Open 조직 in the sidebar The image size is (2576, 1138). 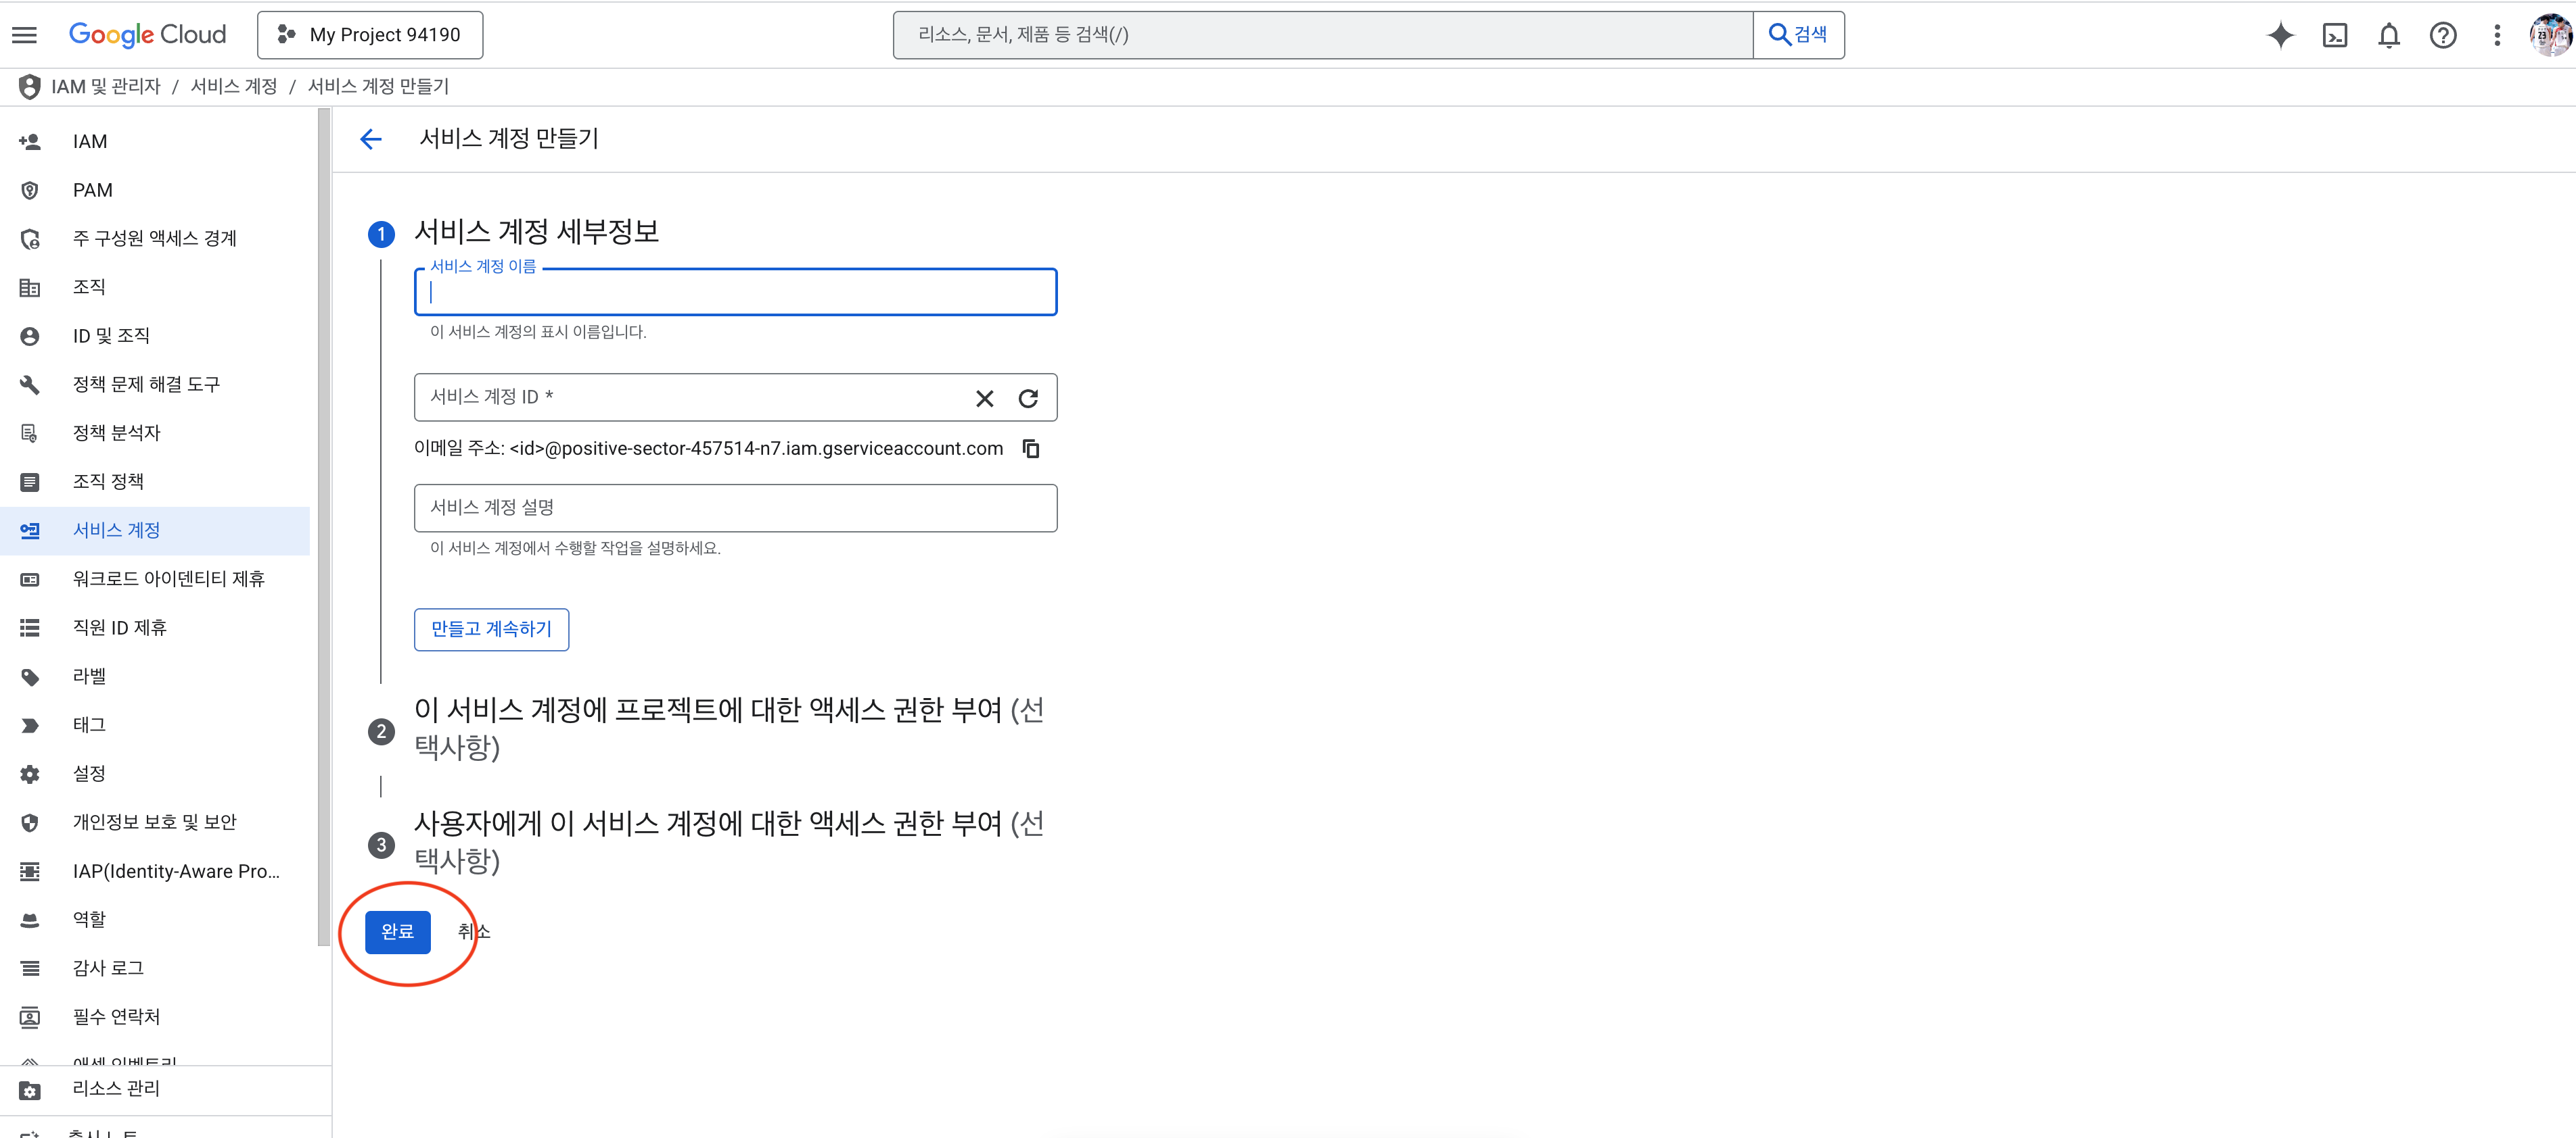(155, 288)
